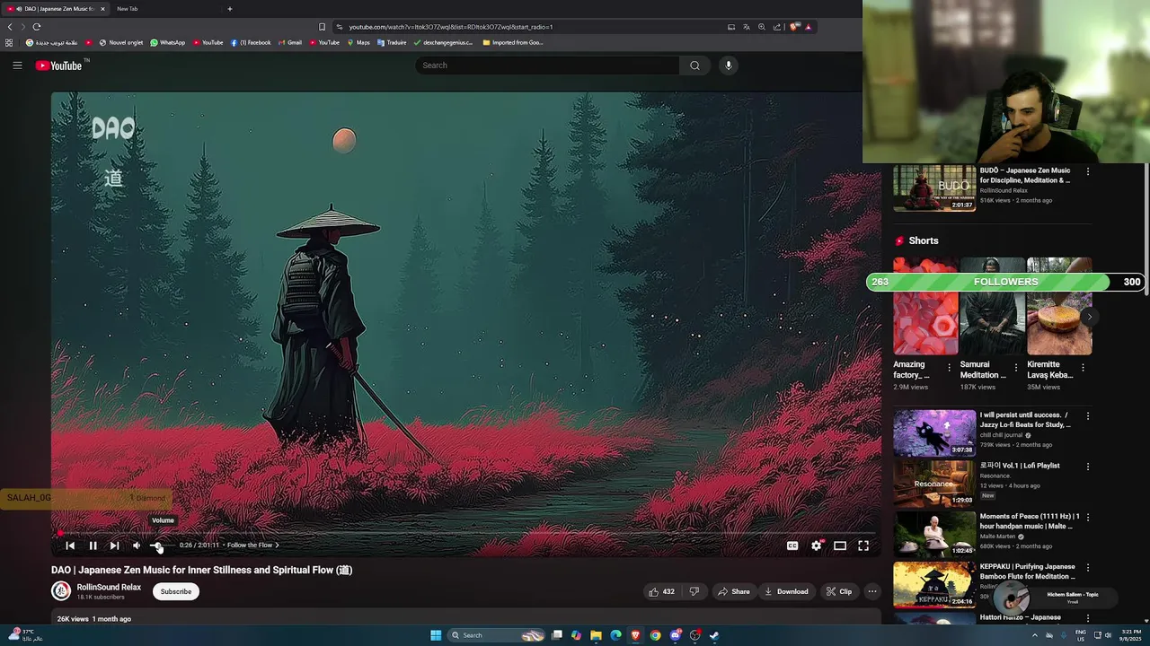Image resolution: width=1150 pixels, height=646 pixels.
Task: Bookmark this page via address bar icon
Action: (x=322, y=27)
